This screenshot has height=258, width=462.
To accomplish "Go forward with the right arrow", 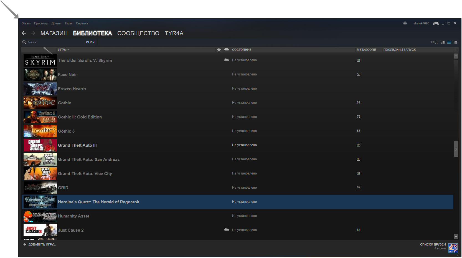I will click(33, 33).
